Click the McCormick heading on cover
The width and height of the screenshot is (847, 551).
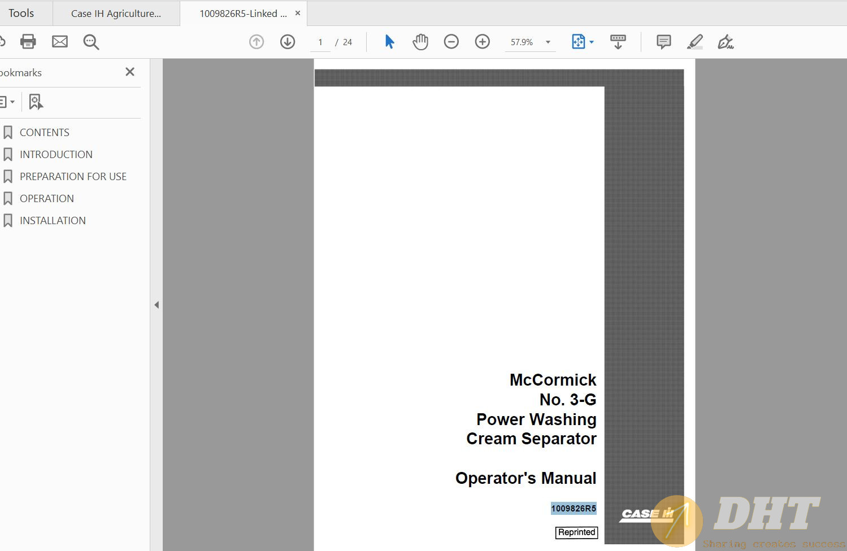553,380
